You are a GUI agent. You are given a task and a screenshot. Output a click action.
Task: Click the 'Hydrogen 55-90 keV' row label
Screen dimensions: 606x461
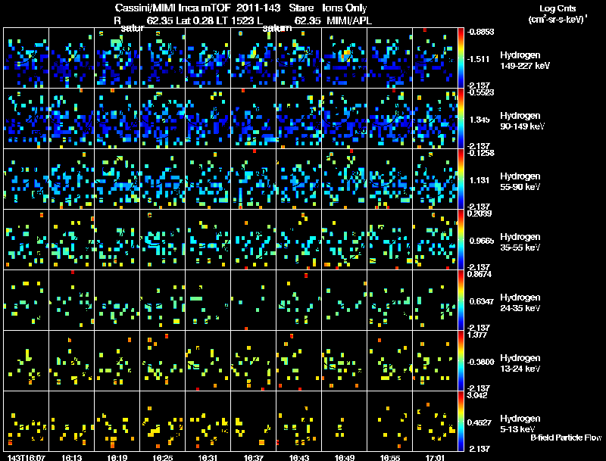520,182
